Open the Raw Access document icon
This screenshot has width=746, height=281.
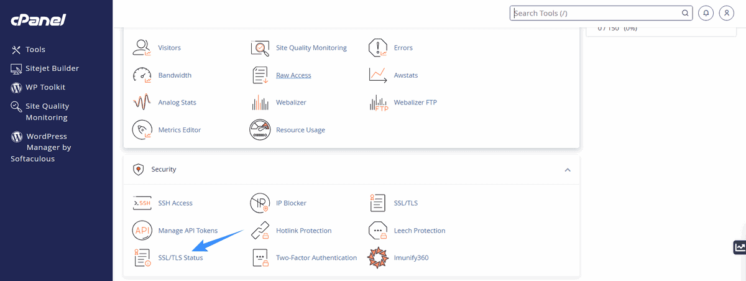(260, 75)
